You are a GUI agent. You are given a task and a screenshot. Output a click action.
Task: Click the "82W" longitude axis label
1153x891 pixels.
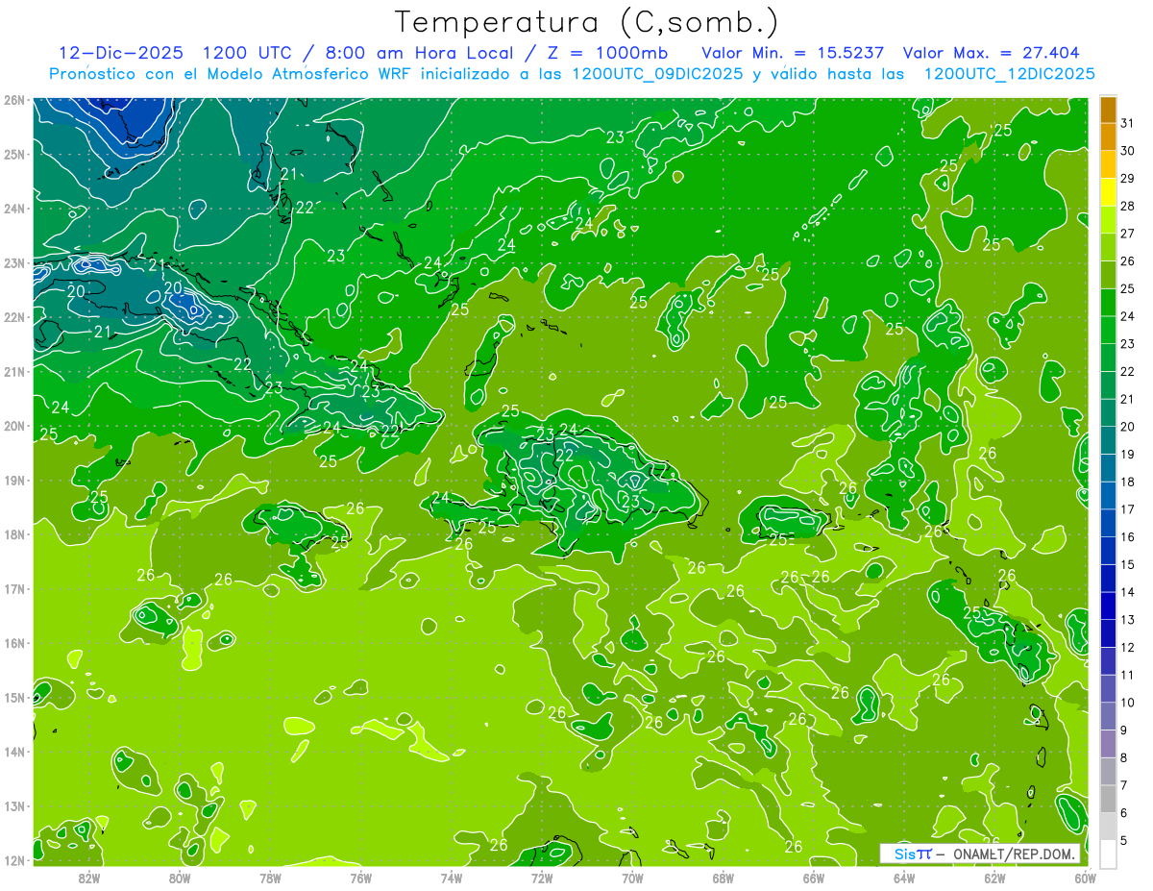pos(89,878)
